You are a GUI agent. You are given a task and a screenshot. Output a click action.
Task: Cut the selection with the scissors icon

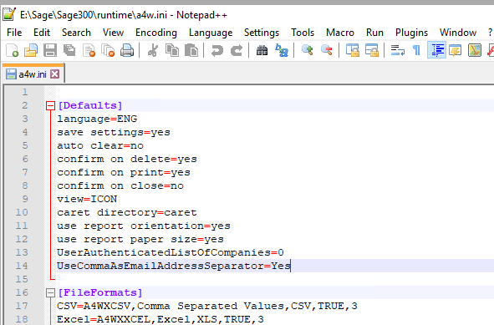(153, 50)
